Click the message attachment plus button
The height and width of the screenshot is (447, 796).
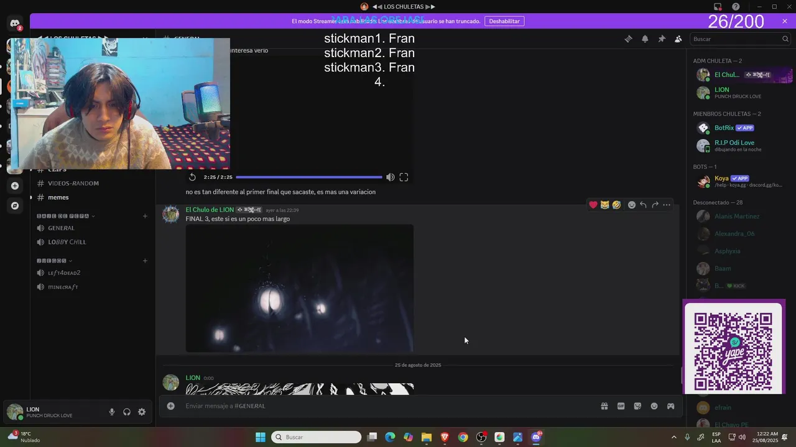(170, 406)
